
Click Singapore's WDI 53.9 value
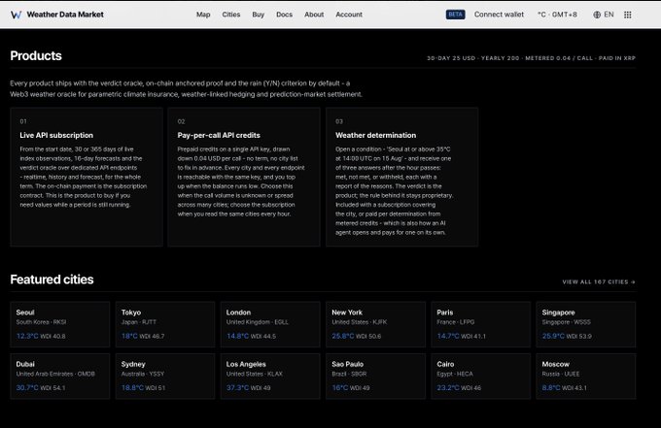coord(578,336)
